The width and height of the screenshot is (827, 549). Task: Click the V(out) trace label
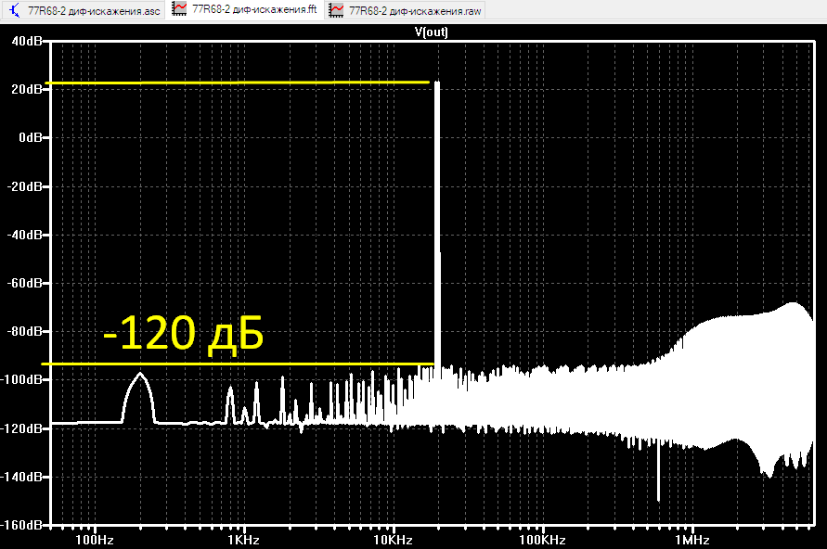pos(432,32)
